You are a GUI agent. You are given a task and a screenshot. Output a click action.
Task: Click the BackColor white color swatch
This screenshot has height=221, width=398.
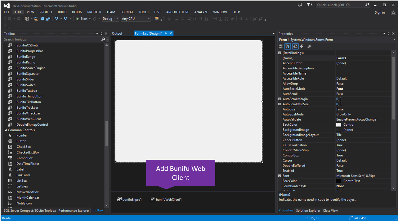(x=338, y=124)
